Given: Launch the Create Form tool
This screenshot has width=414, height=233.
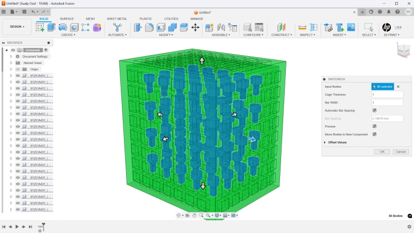Looking at the screenshot, I should [97, 27].
